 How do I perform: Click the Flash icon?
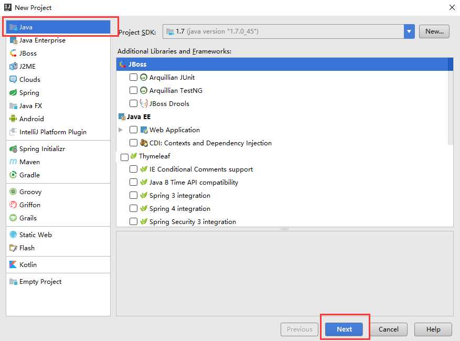(x=13, y=248)
